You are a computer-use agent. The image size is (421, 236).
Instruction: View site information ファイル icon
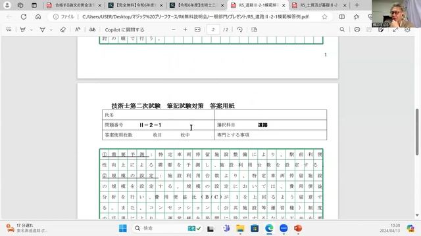(x=63, y=16)
